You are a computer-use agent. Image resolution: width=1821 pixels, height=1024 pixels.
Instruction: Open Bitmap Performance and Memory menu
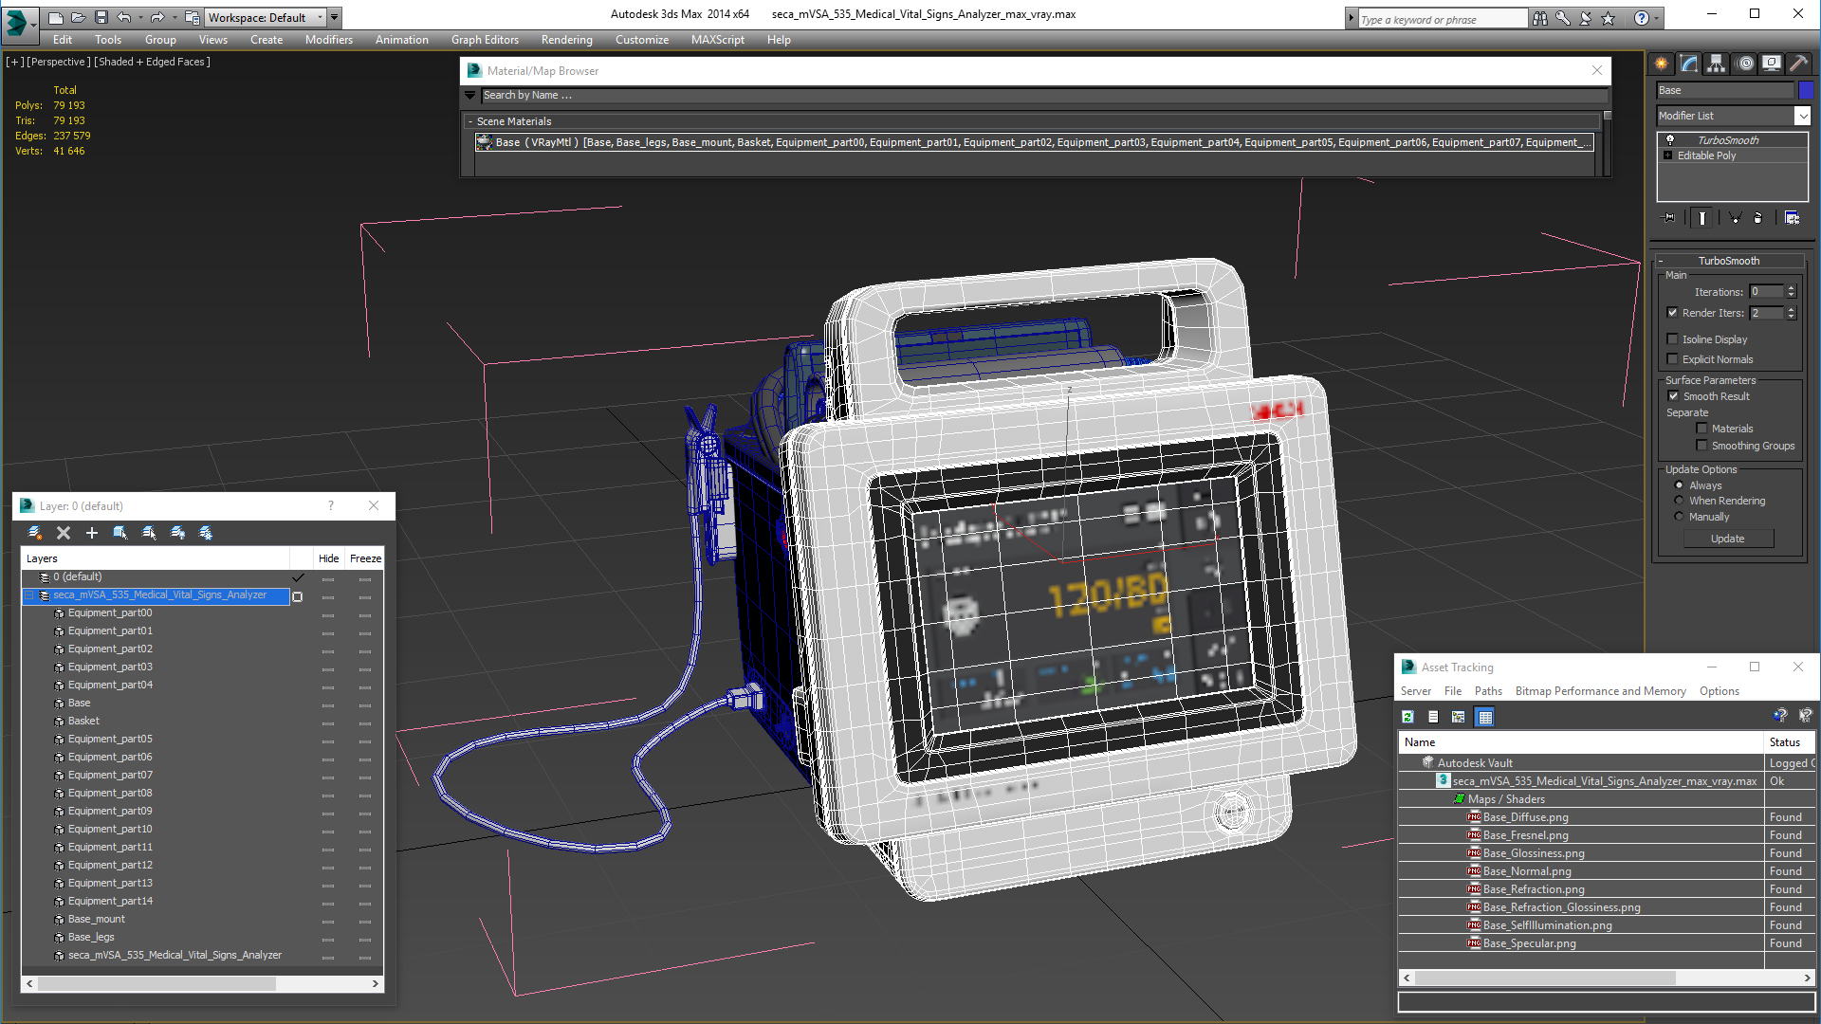(1600, 691)
